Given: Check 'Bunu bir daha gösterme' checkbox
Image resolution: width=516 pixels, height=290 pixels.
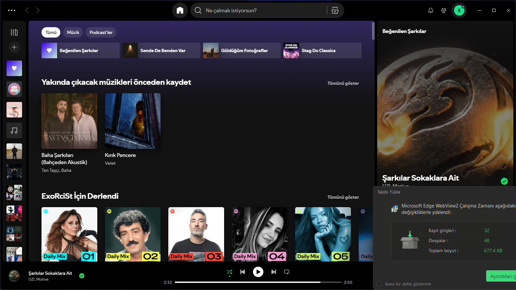Looking at the screenshot, I should point(379,284).
